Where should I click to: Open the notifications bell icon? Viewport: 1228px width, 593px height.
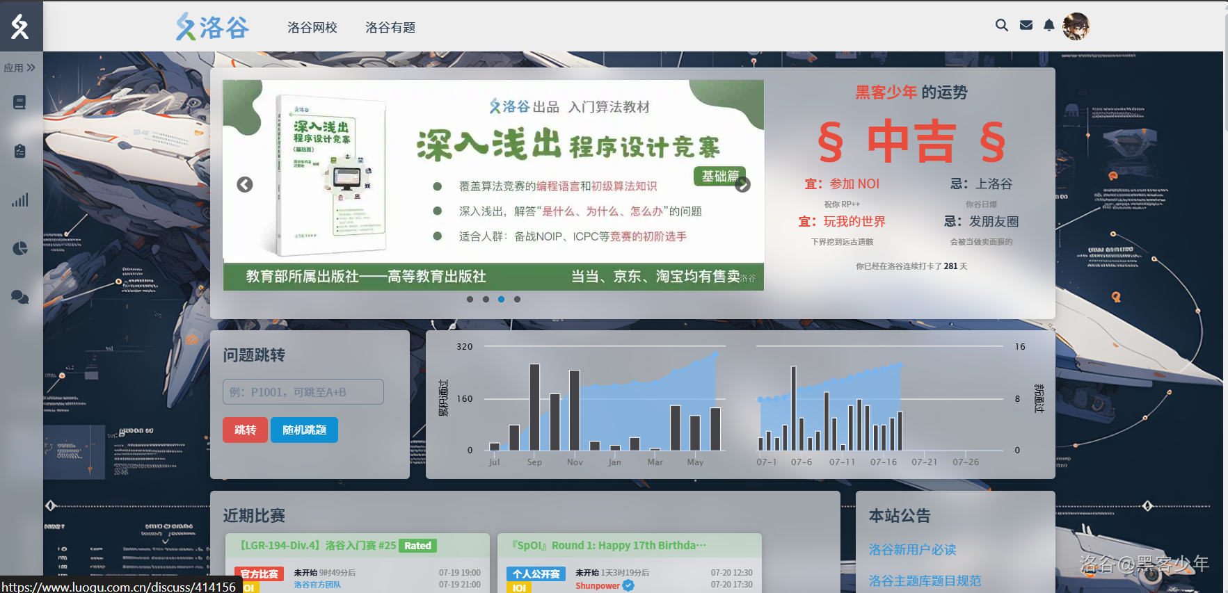tap(1048, 26)
